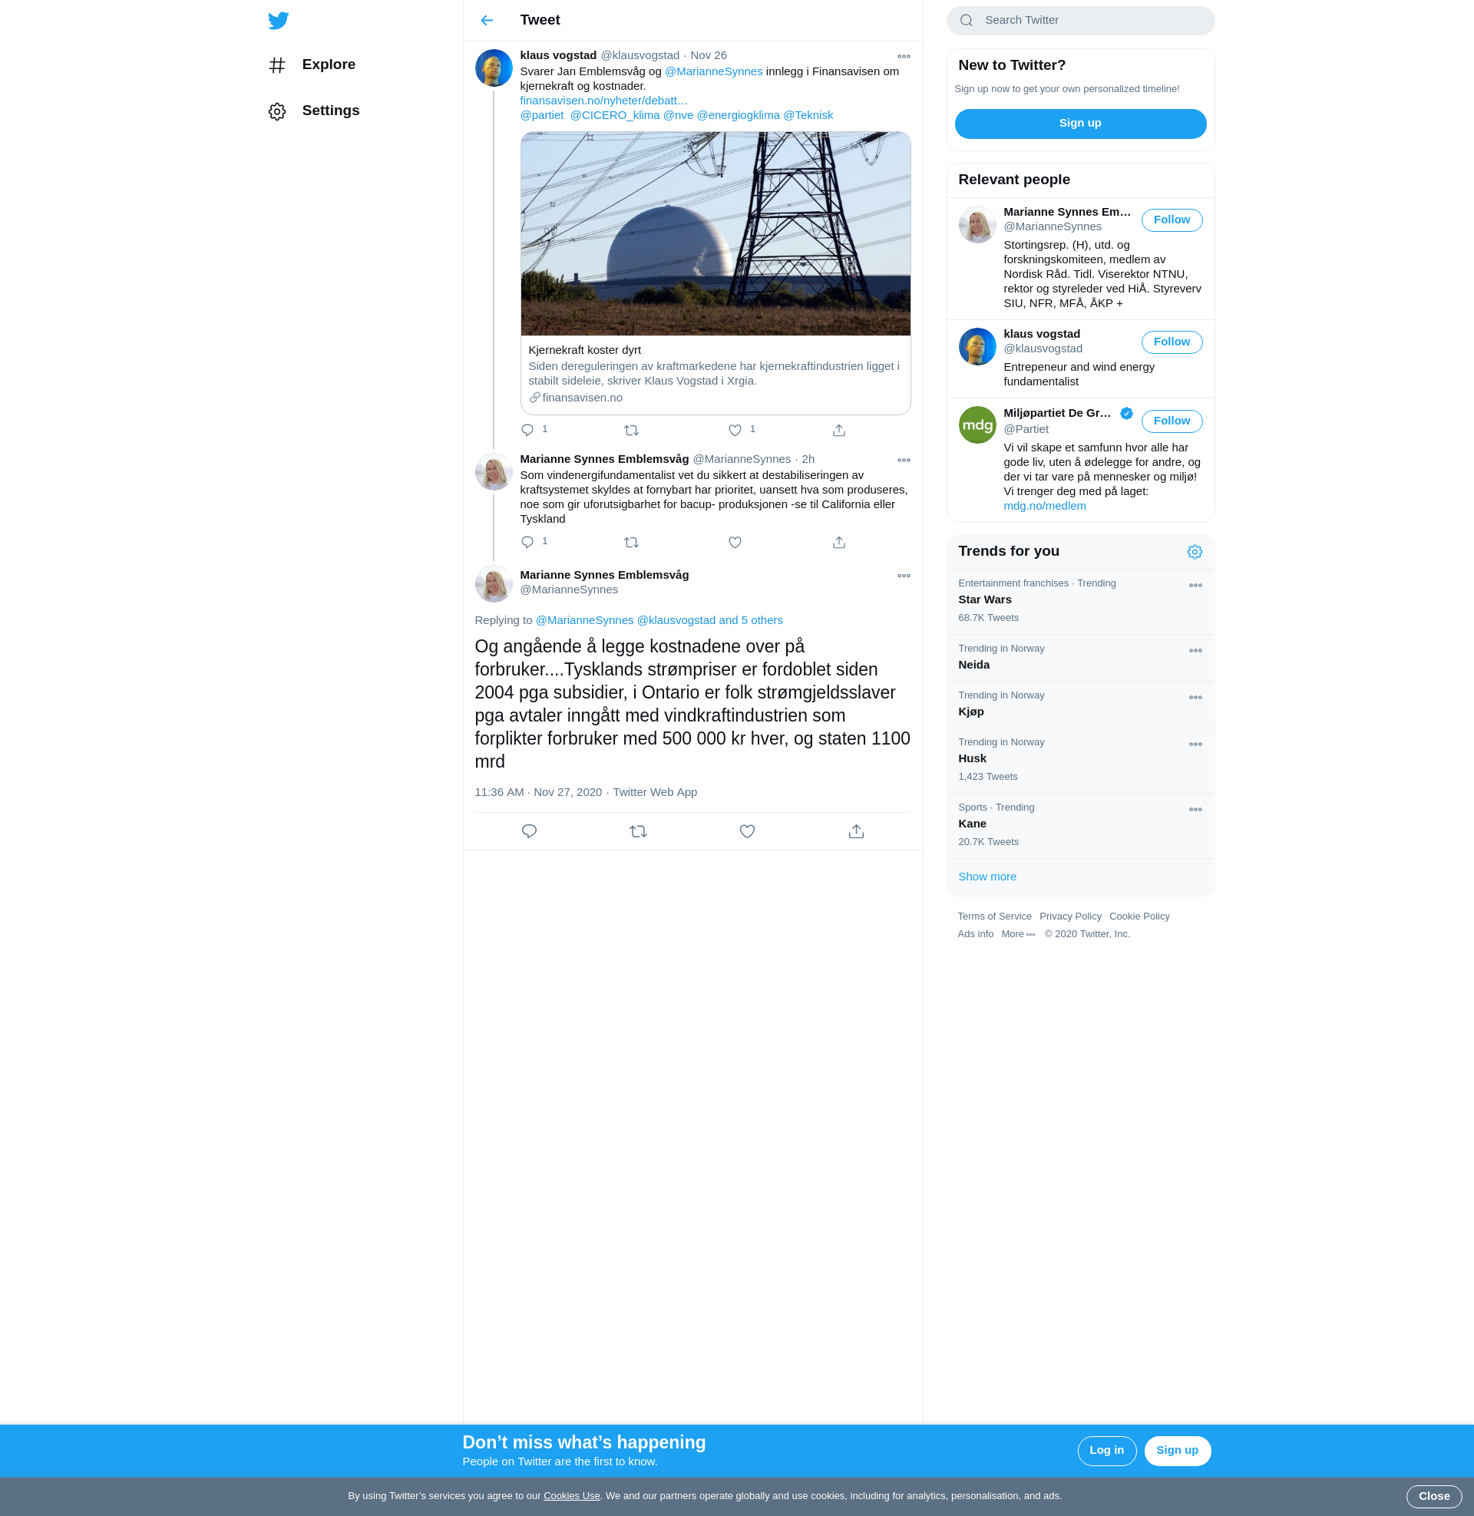Open Trends settings gear icon
This screenshot has width=1474, height=1516.
[1194, 552]
